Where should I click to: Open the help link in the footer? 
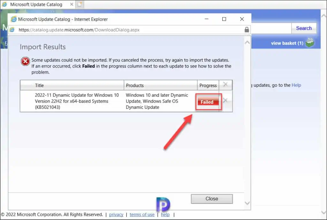165,215
